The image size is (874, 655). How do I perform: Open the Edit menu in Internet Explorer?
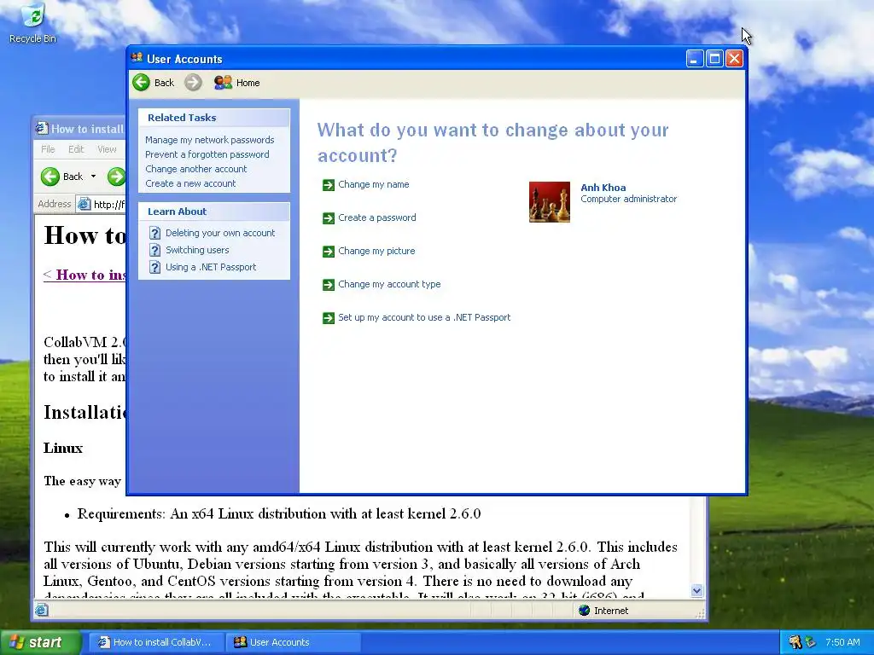point(76,149)
